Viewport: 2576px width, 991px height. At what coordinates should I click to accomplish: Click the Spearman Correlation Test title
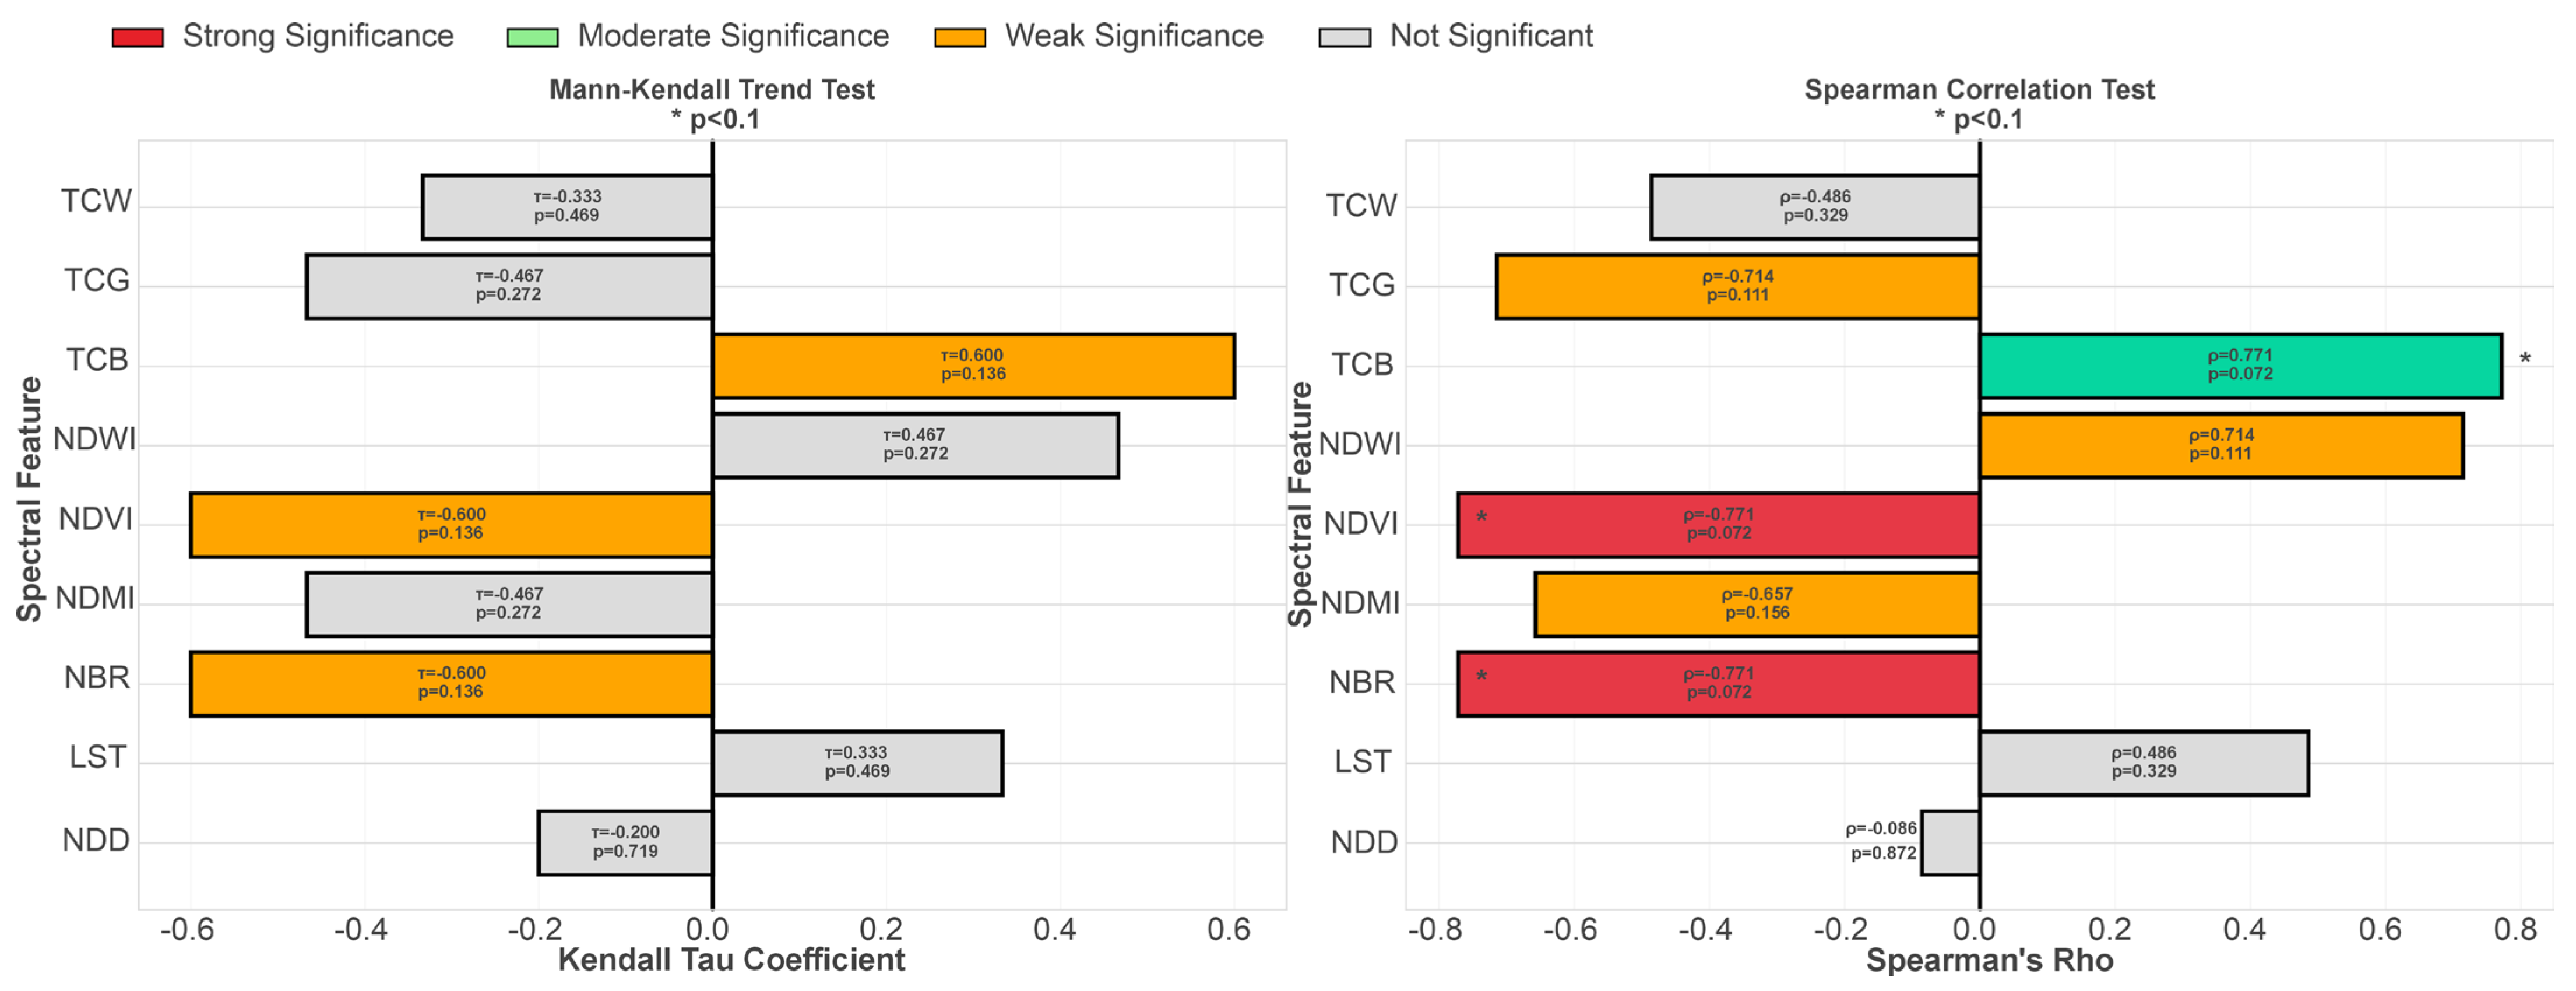point(1978,90)
